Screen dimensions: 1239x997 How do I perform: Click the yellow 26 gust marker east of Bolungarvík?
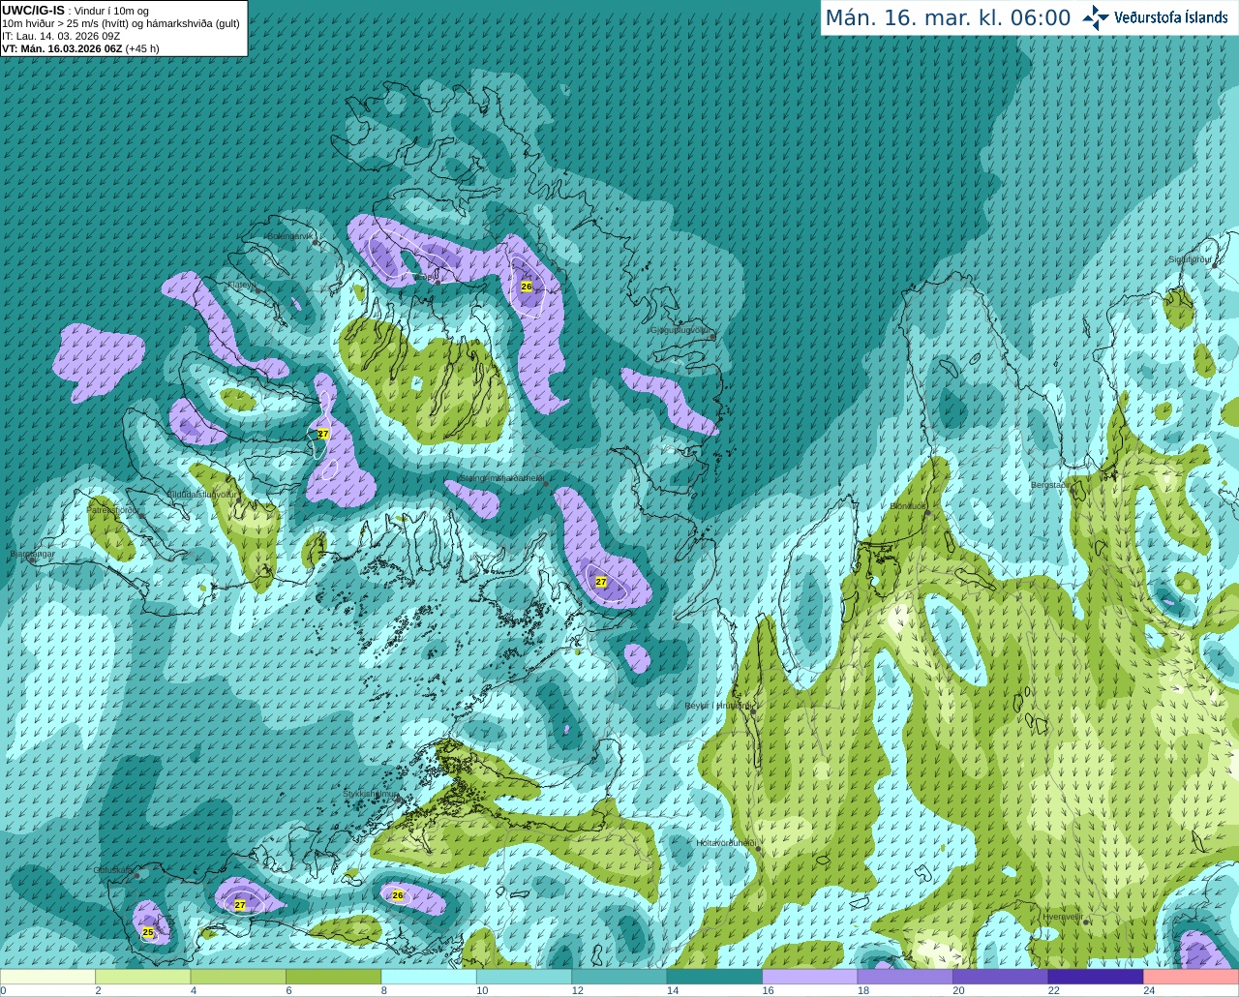(x=527, y=287)
